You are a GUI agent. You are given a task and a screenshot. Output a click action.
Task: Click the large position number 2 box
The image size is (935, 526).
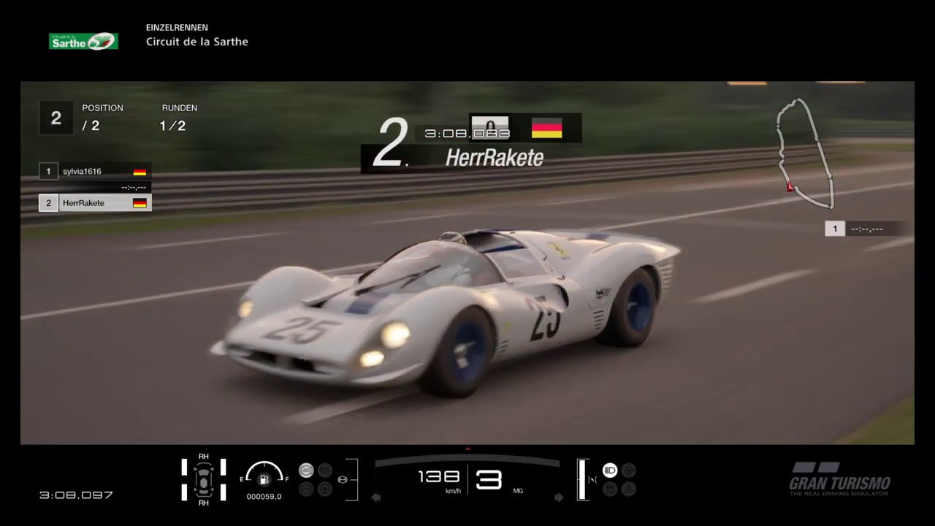click(x=56, y=118)
